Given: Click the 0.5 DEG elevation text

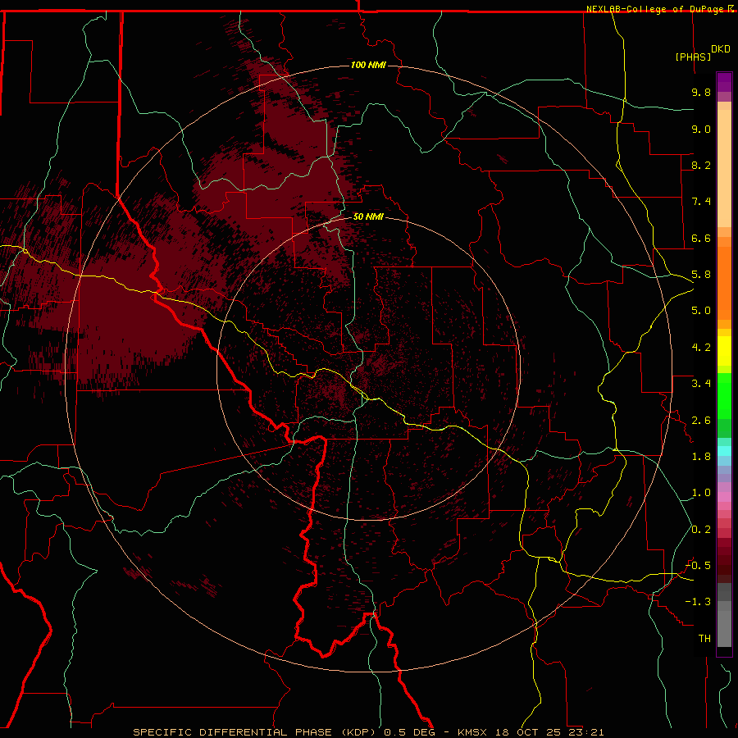Looking at the screenshot, I should pyautogui.click(x=409, y=732).
